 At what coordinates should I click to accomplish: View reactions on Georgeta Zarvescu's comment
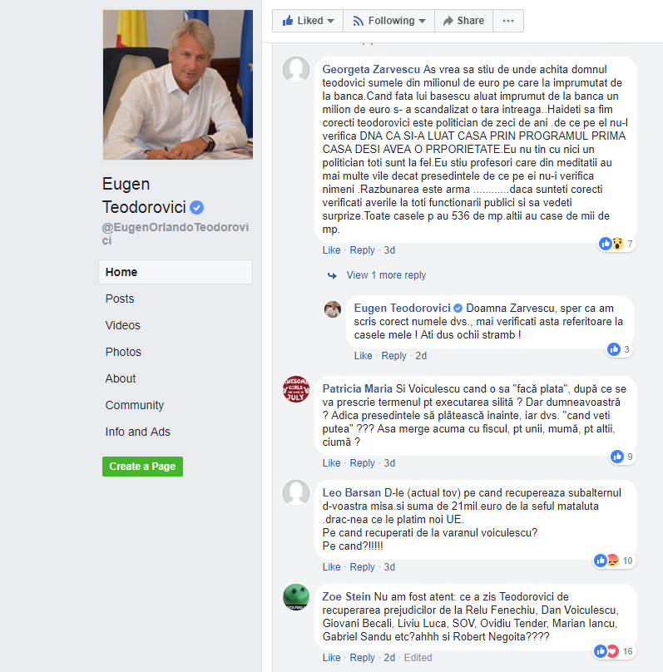(617, 244)
